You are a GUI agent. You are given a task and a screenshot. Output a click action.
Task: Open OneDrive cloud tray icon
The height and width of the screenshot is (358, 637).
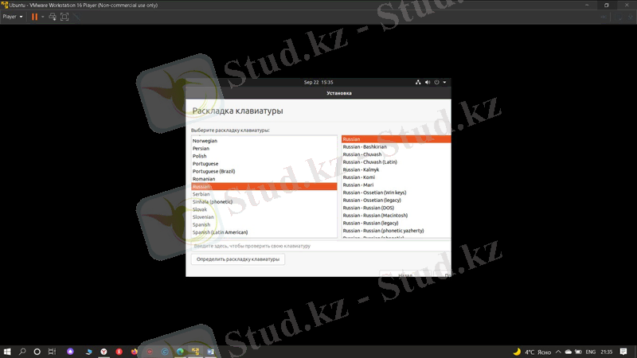click(569, 352)
